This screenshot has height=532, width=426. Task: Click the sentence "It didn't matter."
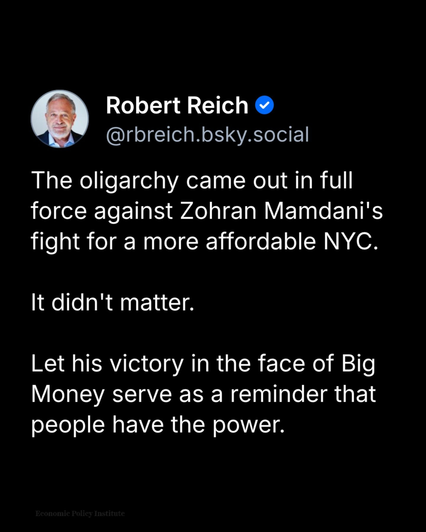pyautogui.click(x=113, y=303)
